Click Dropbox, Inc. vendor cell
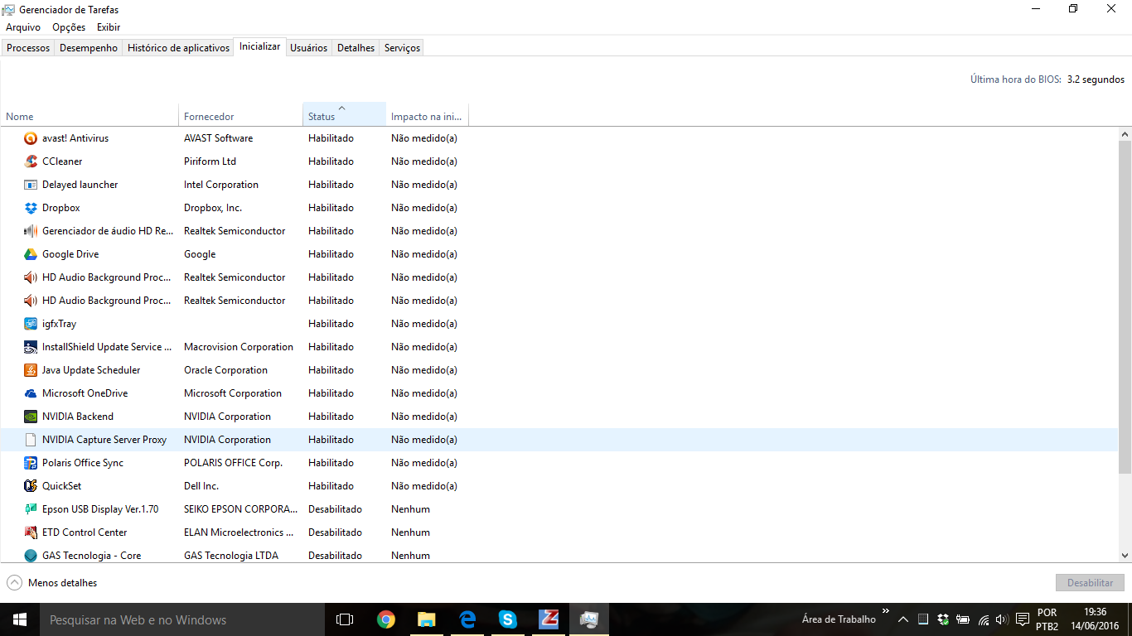 coord(213,208)
